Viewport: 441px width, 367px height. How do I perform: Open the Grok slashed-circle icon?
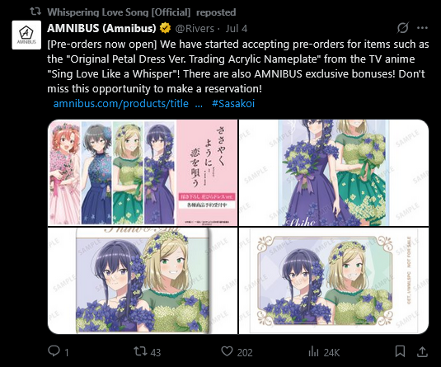click(x=403, y=28)
